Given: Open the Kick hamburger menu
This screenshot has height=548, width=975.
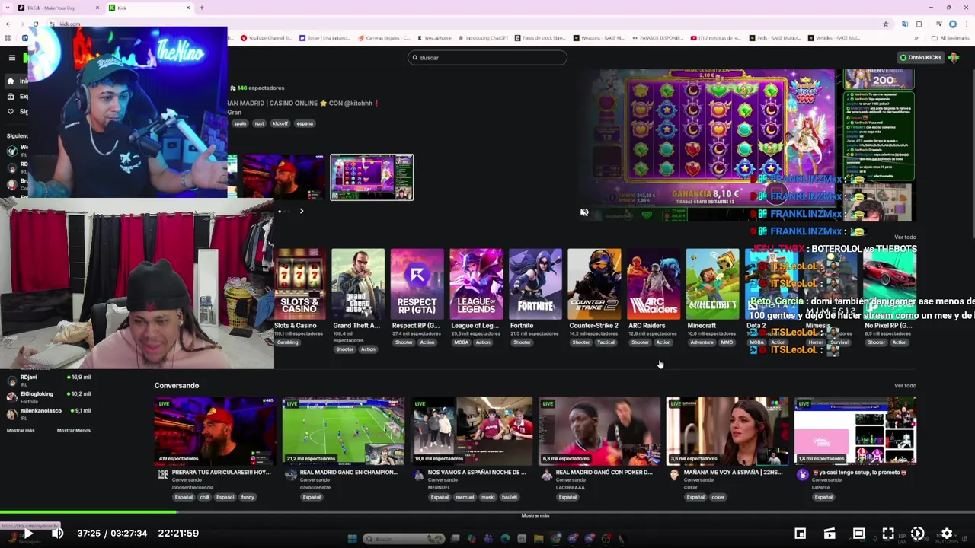Looking at the screenshot, I should click(x=11, y=58).
